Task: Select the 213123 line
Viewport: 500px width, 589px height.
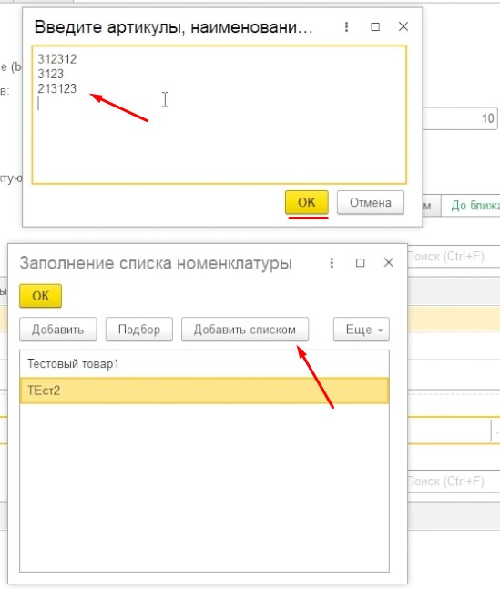Action: pyautogui.click(x=57, y=88)
